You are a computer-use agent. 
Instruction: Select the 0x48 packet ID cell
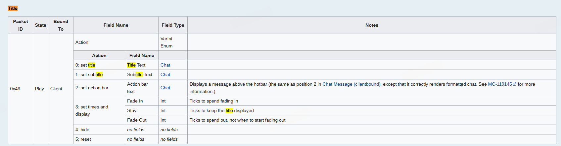coord(15,89)
